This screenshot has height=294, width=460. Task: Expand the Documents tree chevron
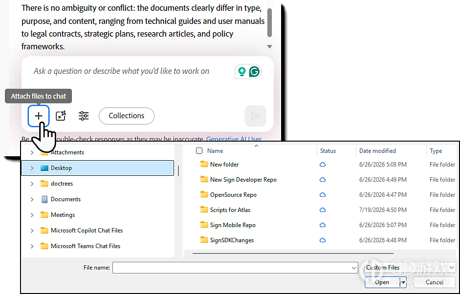point(32,199)
